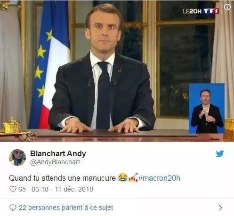Open the sign-language interpreter inset in the image
The image size is (234, 216).
[207, 108]
